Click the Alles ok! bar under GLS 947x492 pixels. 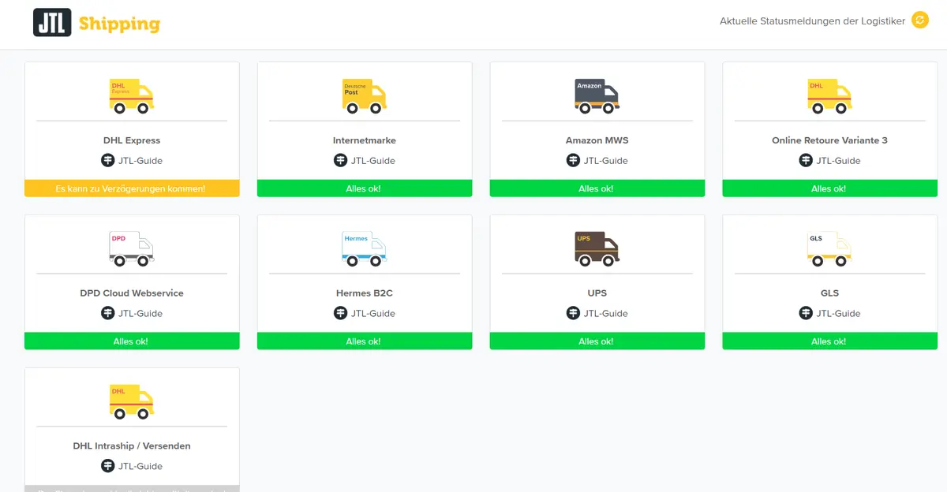(x=830, y=341)
